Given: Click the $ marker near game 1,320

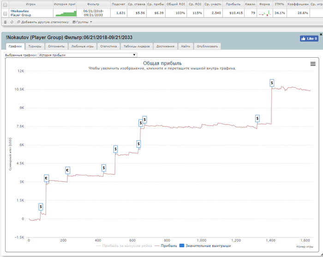Looking at the screenshot, I should (257, 119).
